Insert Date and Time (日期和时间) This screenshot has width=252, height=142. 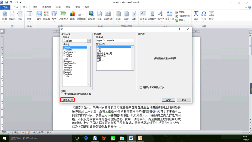[x=182, y=16]
